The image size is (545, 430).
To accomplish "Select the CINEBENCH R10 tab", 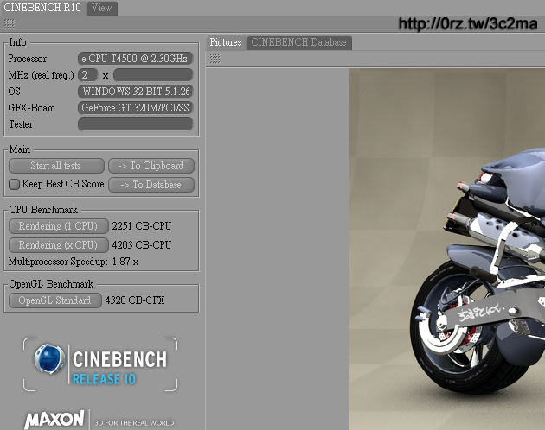I will pyautogui.click(x=42, y=8).
